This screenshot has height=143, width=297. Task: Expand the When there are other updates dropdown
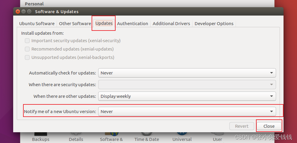click(187, 96)
